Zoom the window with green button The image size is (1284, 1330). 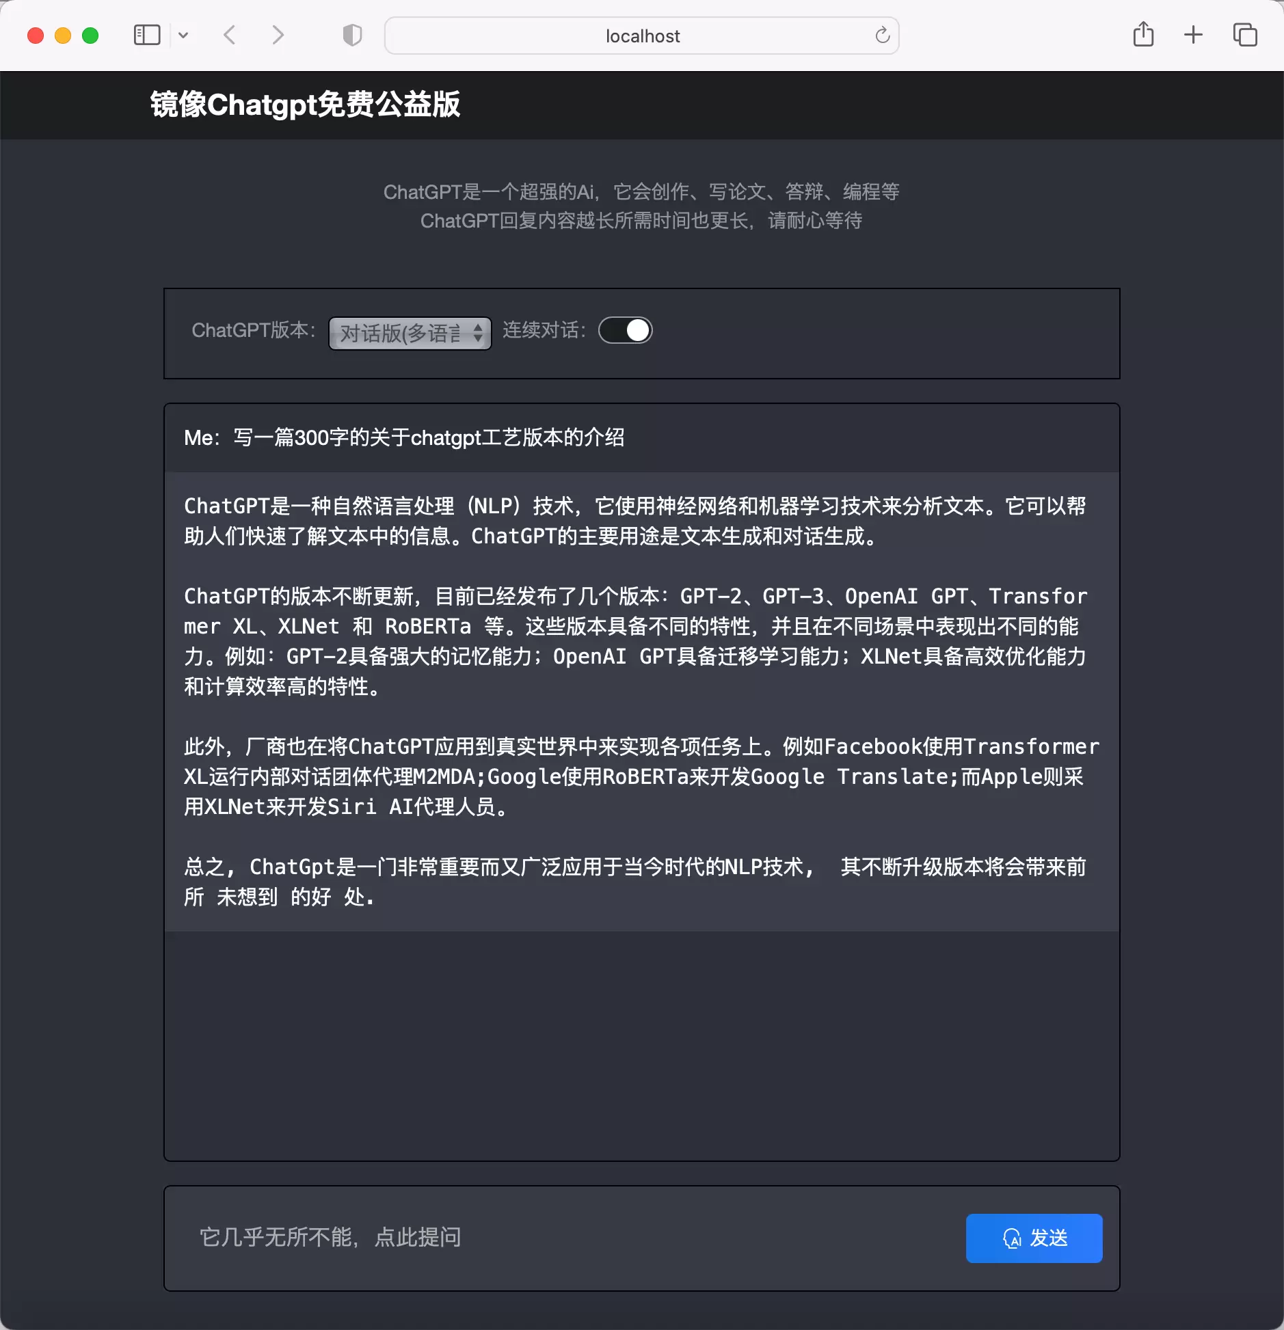coord(90,36)
